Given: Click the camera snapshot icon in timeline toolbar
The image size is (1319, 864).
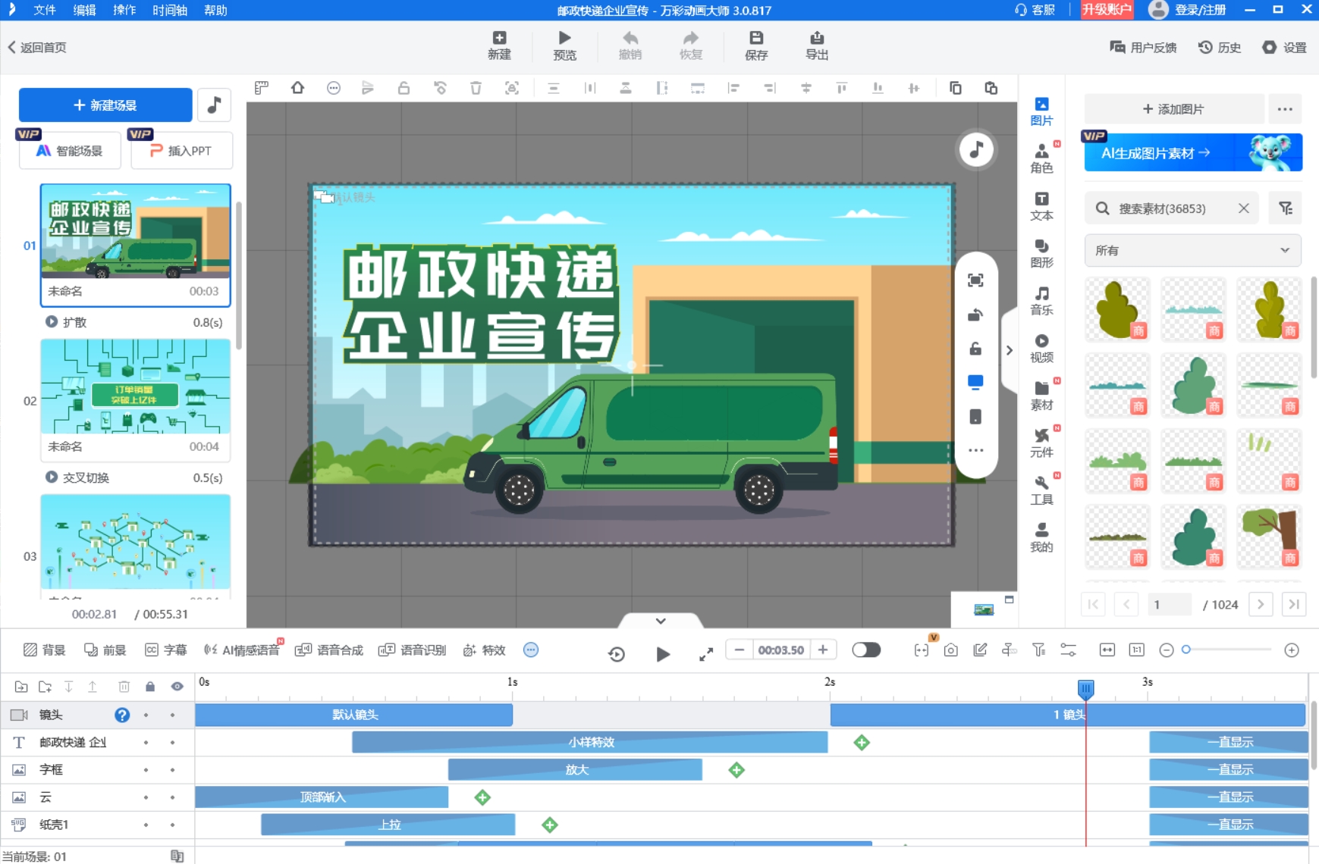Looking at the screenshot, I should 950,650.
